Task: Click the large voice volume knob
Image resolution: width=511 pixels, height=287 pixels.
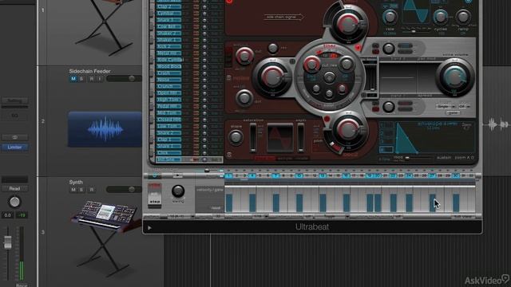Action: pyautogui.click(x=454, y=77)
